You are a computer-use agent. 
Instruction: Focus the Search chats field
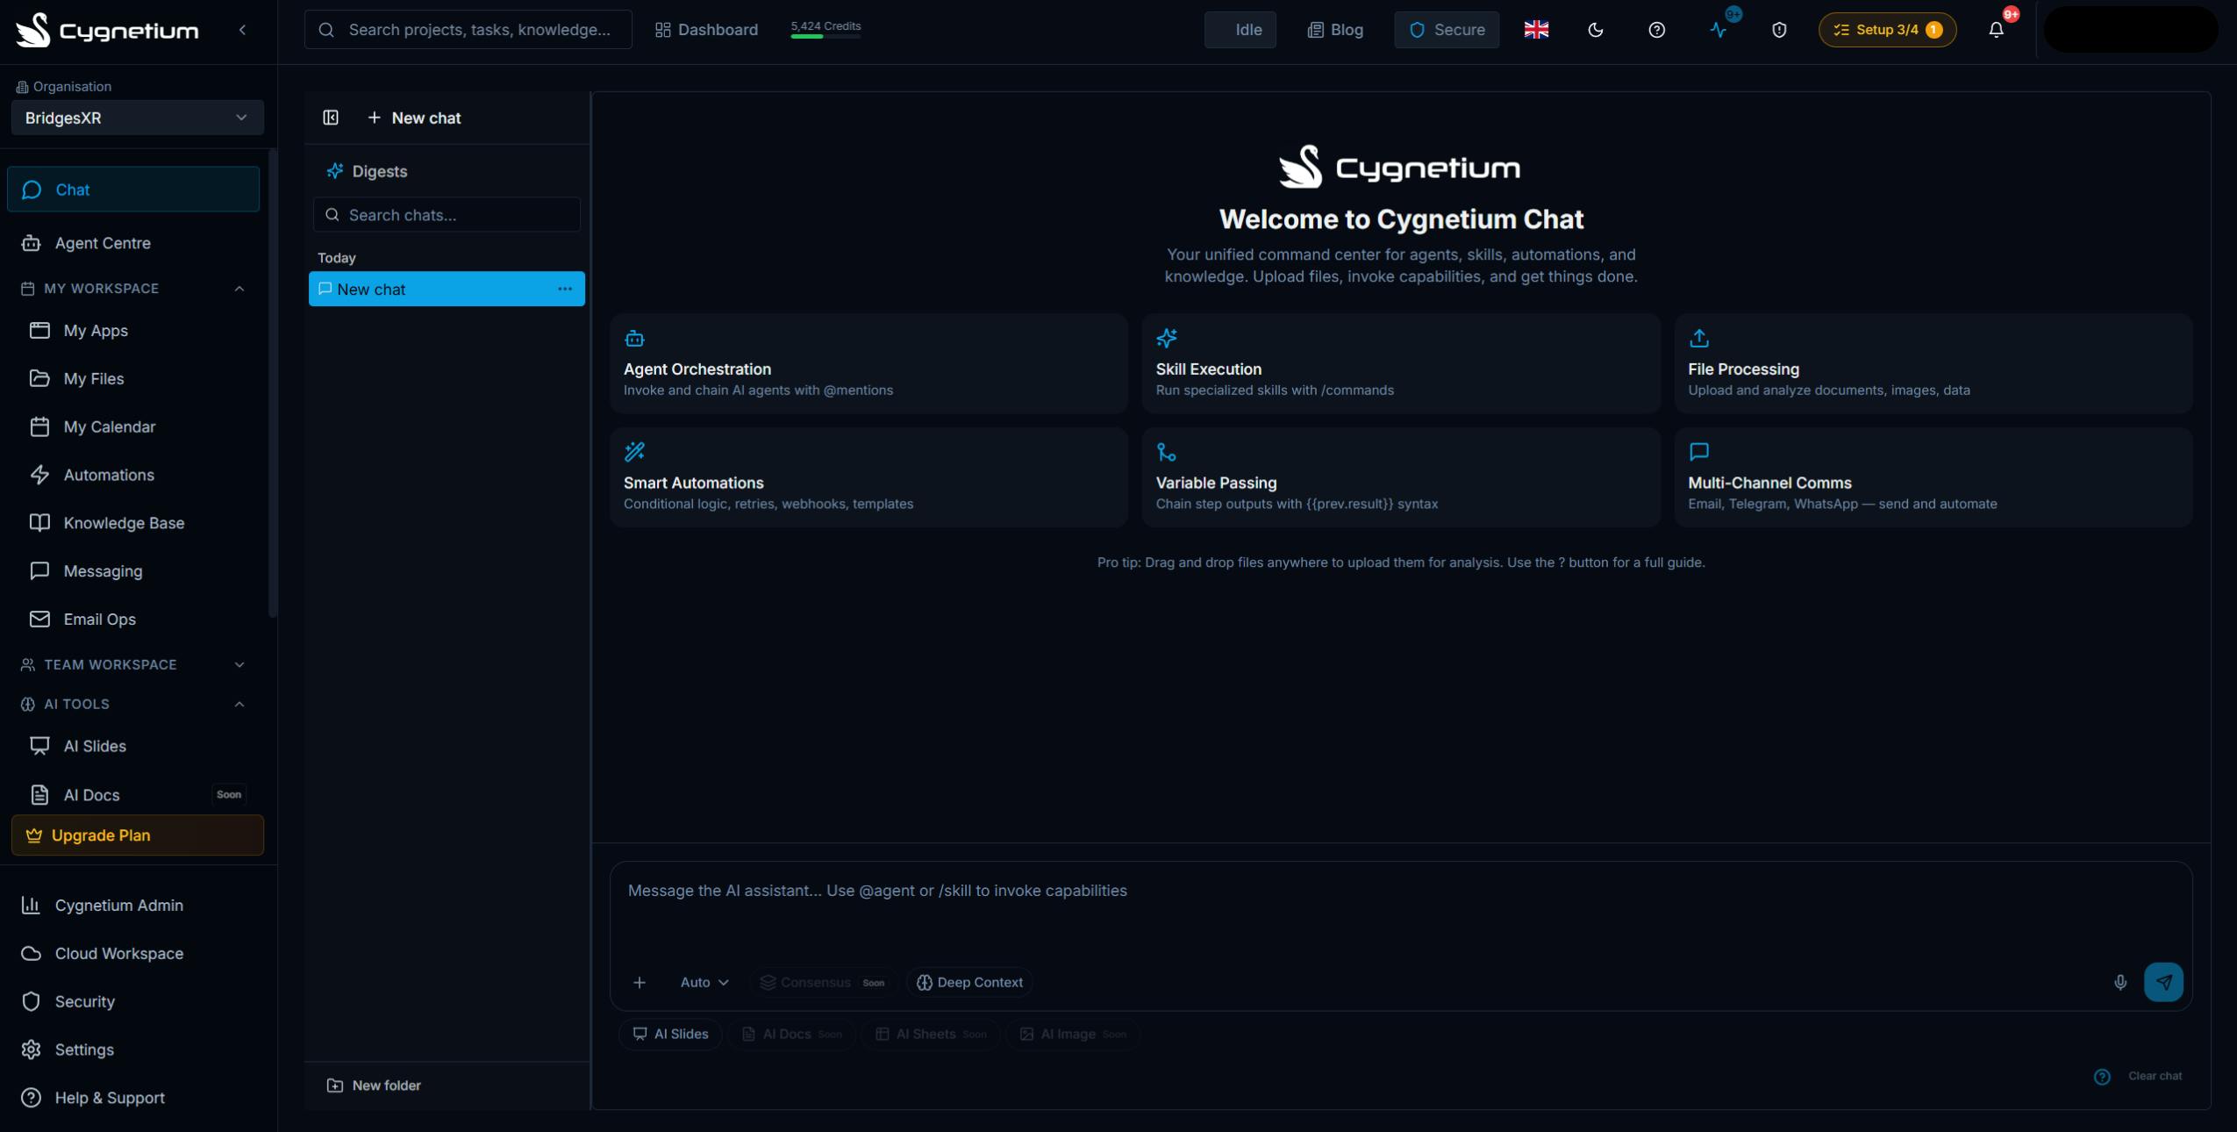point(447,215)
